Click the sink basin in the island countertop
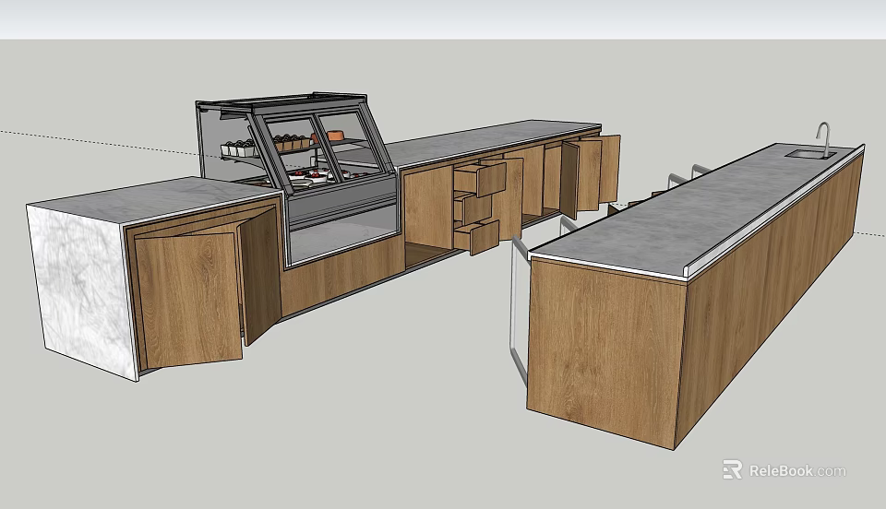This screenshot has width=886, height=509. click(x=810, y=154)
